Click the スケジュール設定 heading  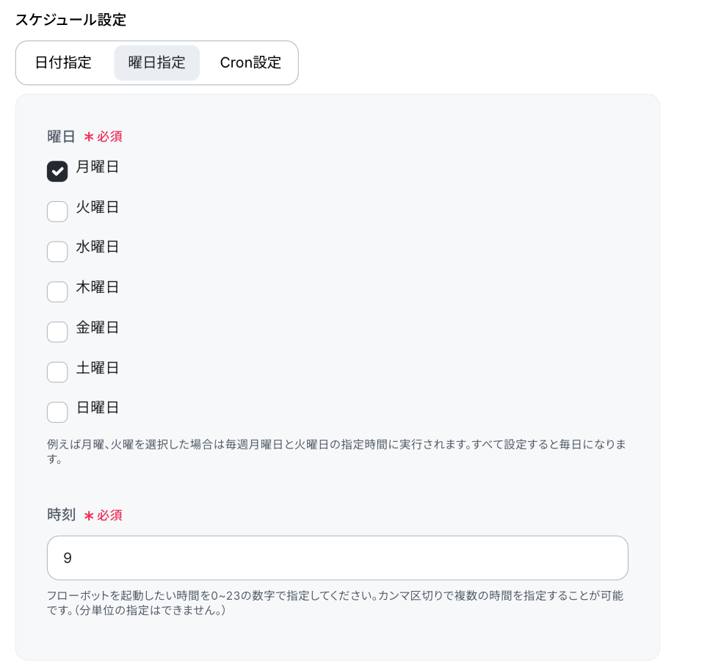pyautogui.click(x=70, y=20)
